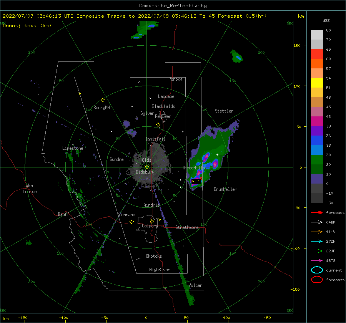Click the green 22JP arrow legend icon

(317, 251)
